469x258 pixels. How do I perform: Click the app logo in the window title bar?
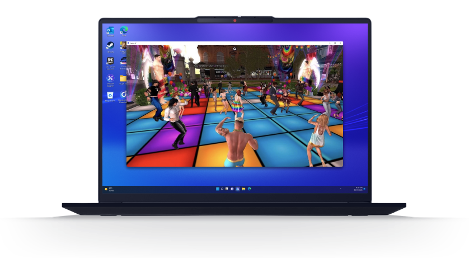point(128,43)
